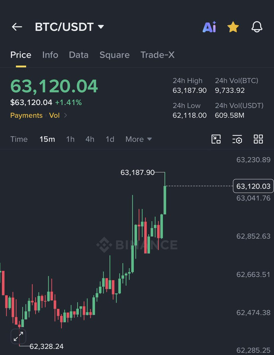The width and height of the screenshot is (274, 355).
Task: Open the AI assistant icon
Action: point(209,27)
